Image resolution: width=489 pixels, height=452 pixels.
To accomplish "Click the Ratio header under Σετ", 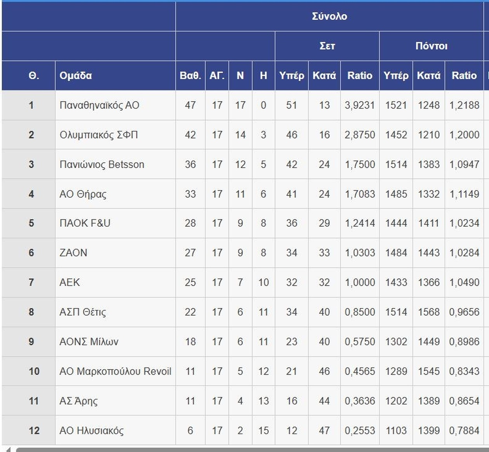I will tap(359, 75).
